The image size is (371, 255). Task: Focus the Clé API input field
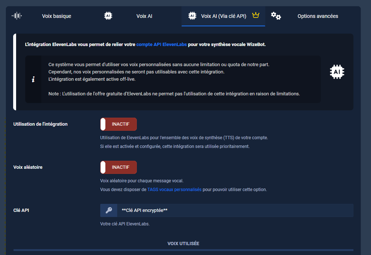pyautogui.click(x=235, y=210)
